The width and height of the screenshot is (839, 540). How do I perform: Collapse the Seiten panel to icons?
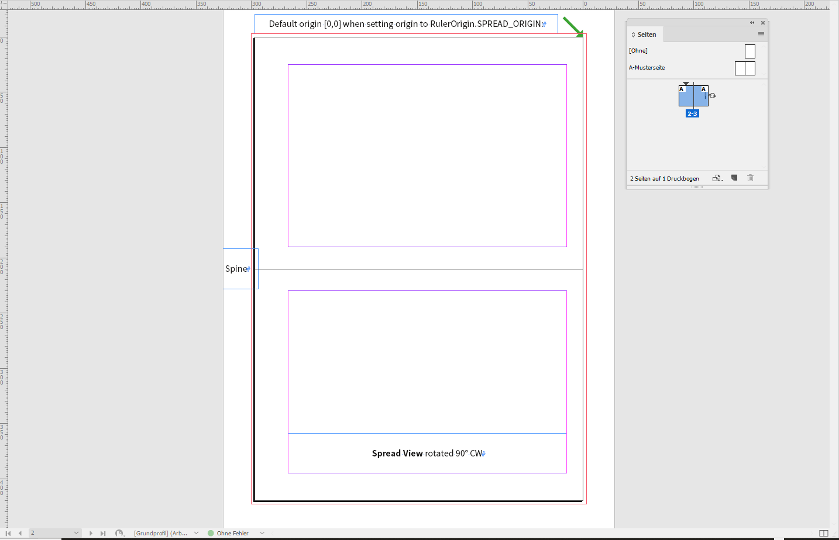752,23
